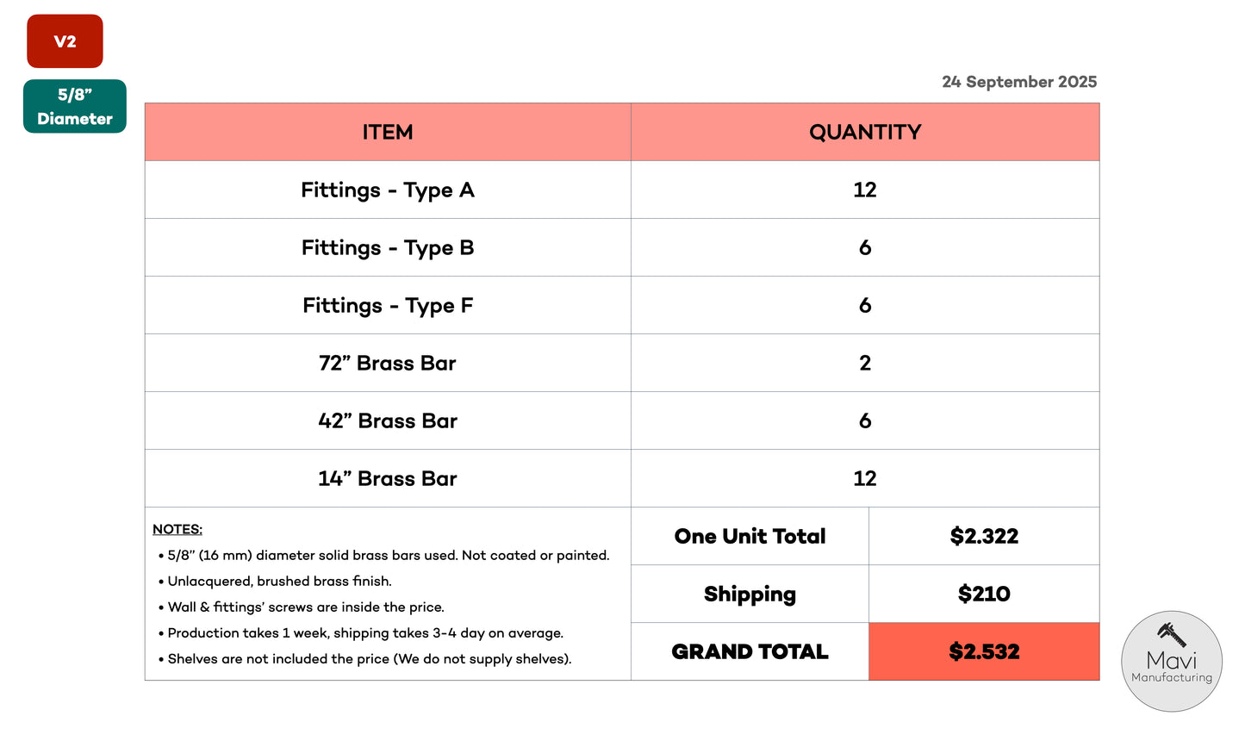This screenshot has width=1245, height=747.
Task: Click the underlined NOTES heading
Action: point(177,529)
